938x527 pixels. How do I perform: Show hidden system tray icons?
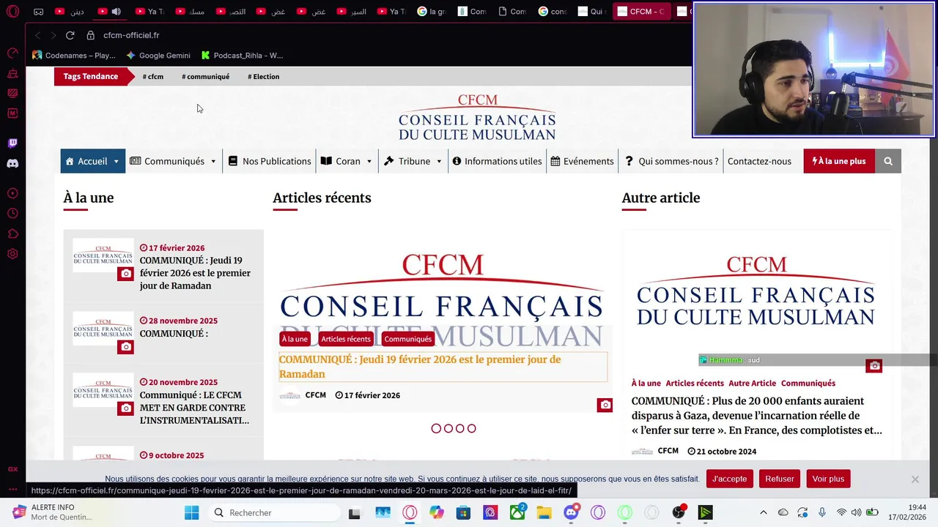click(x=763, y=512)
